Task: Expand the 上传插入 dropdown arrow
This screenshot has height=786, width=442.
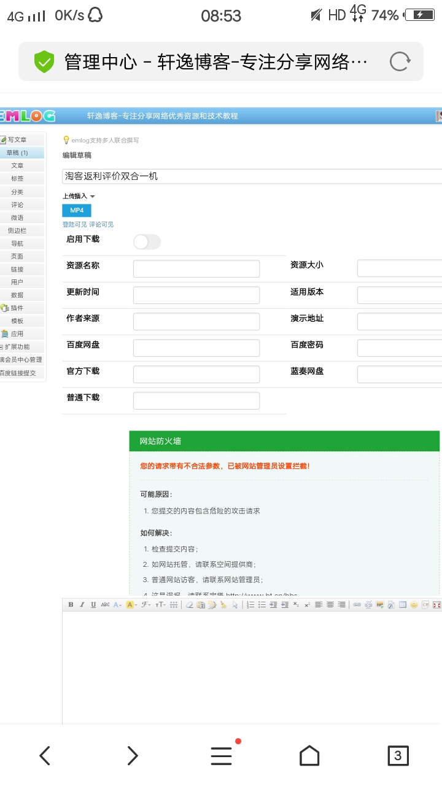Action: click(93, 196)
